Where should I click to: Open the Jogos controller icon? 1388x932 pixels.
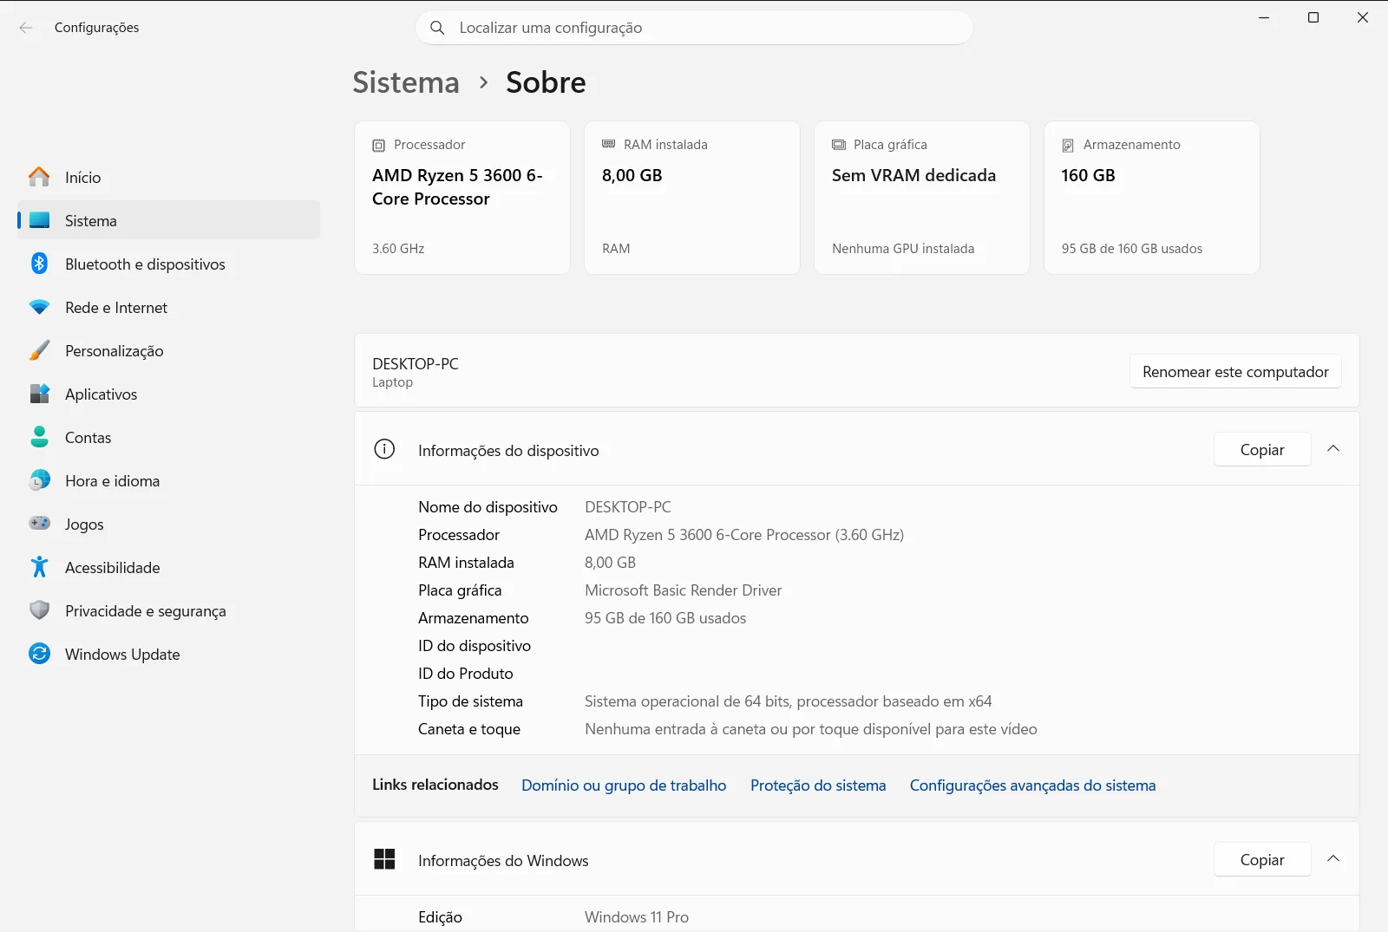pos(39,523)
